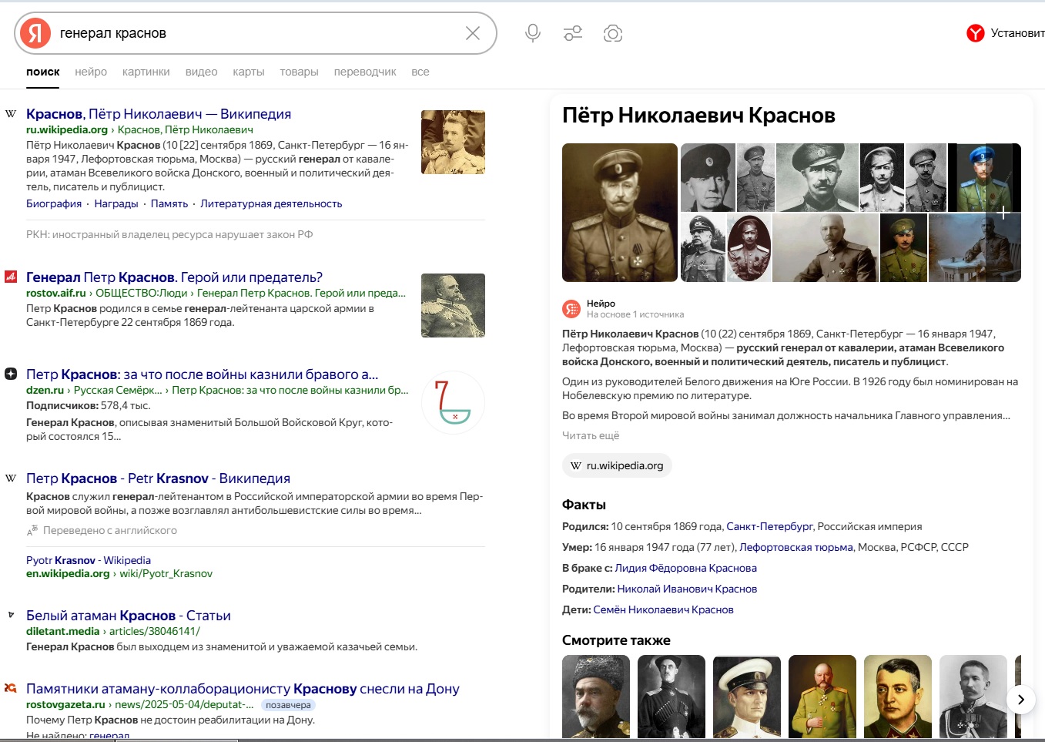Click the Wikipedia favicon of first result
1045x742 pixels.
point(11,114)
